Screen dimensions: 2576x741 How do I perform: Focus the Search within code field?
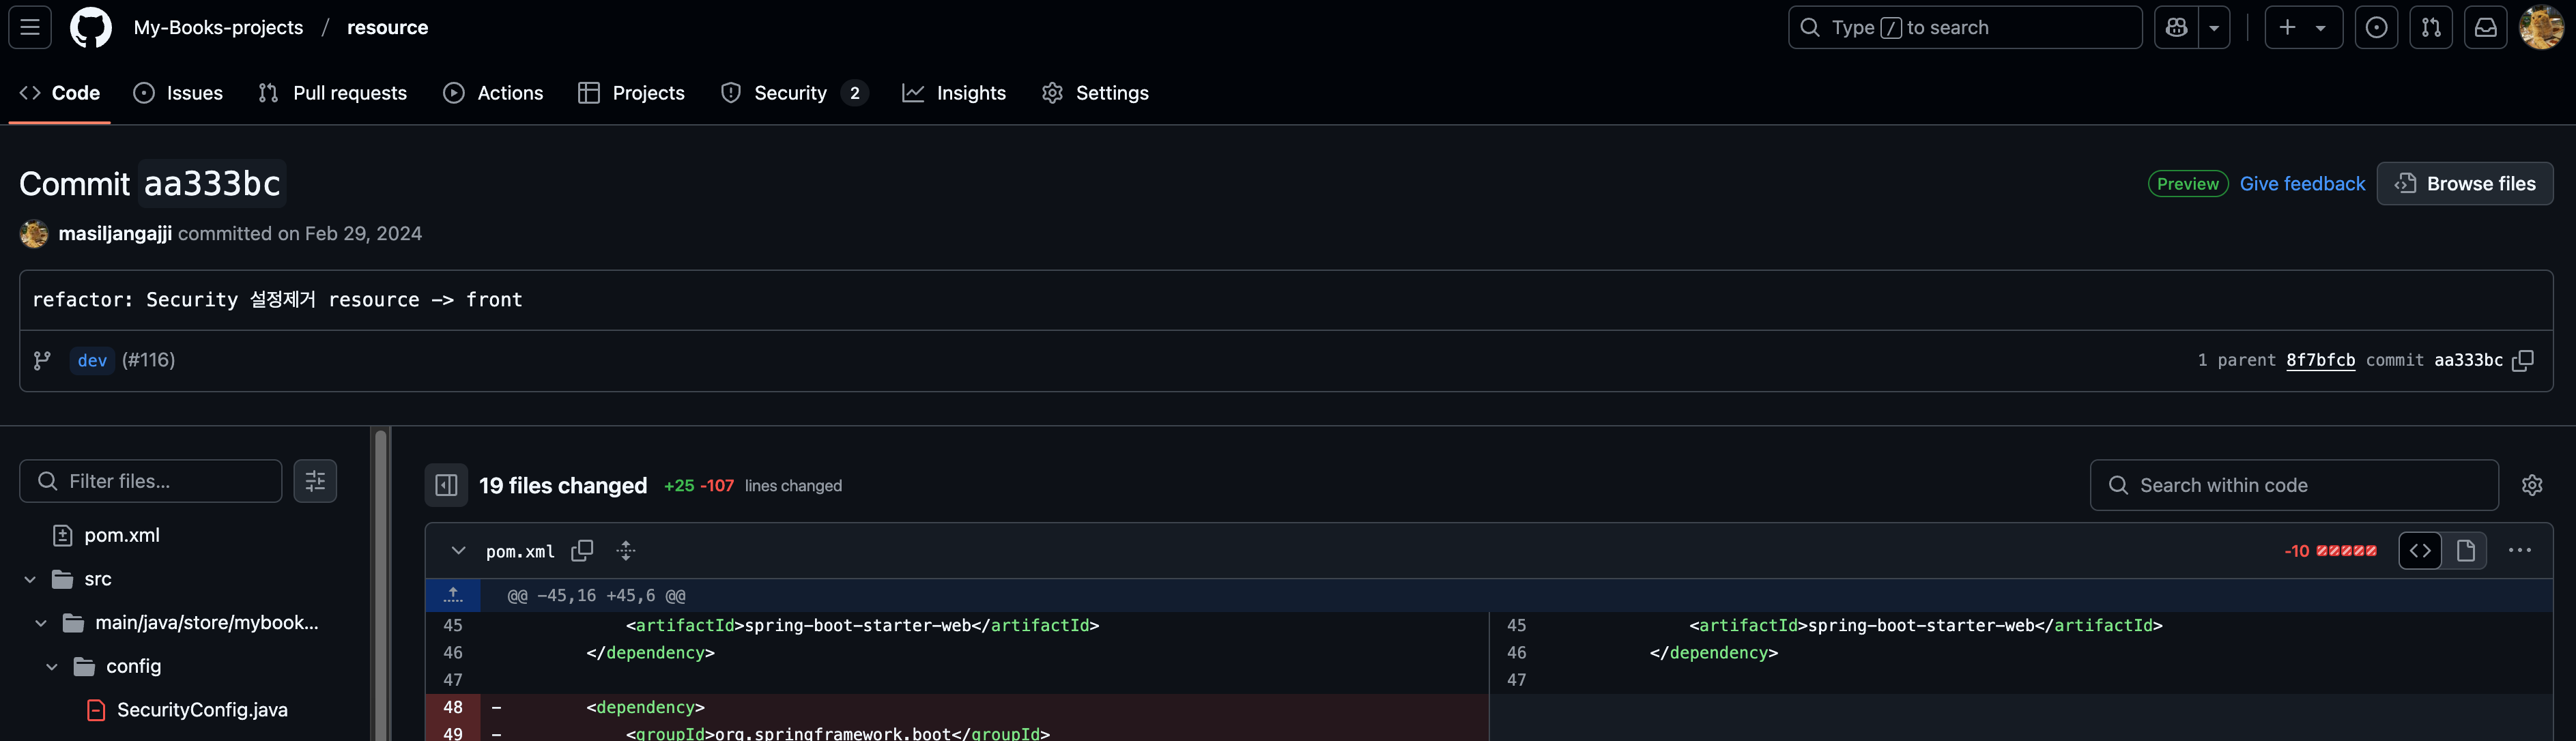(2294, 485)
